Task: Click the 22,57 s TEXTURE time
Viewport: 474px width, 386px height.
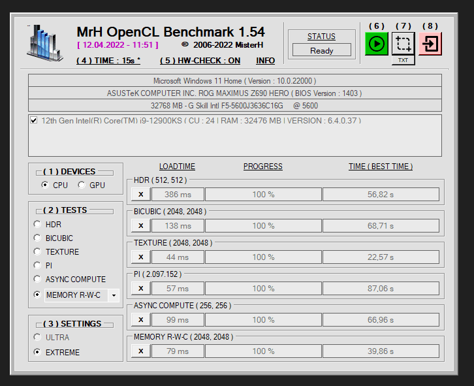Action: [381, 257]
